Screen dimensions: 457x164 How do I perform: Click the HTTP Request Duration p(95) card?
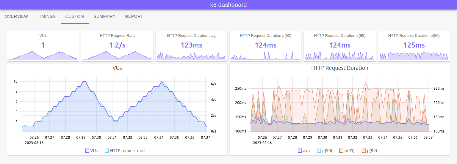(x=340, y=46)
